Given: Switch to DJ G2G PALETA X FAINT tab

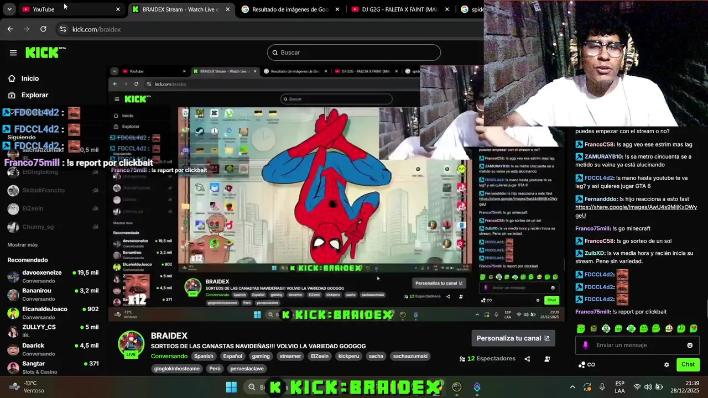Looking at the screenshot, I should (x=402, y=9).
